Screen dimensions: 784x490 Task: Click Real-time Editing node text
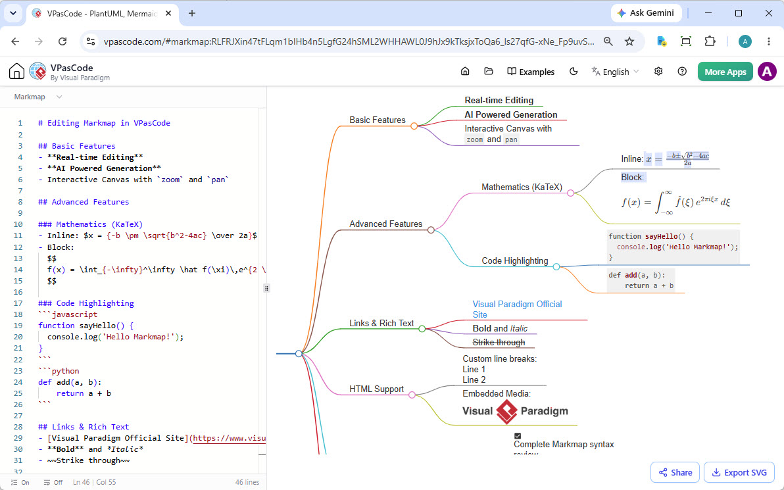click(499, 101)
